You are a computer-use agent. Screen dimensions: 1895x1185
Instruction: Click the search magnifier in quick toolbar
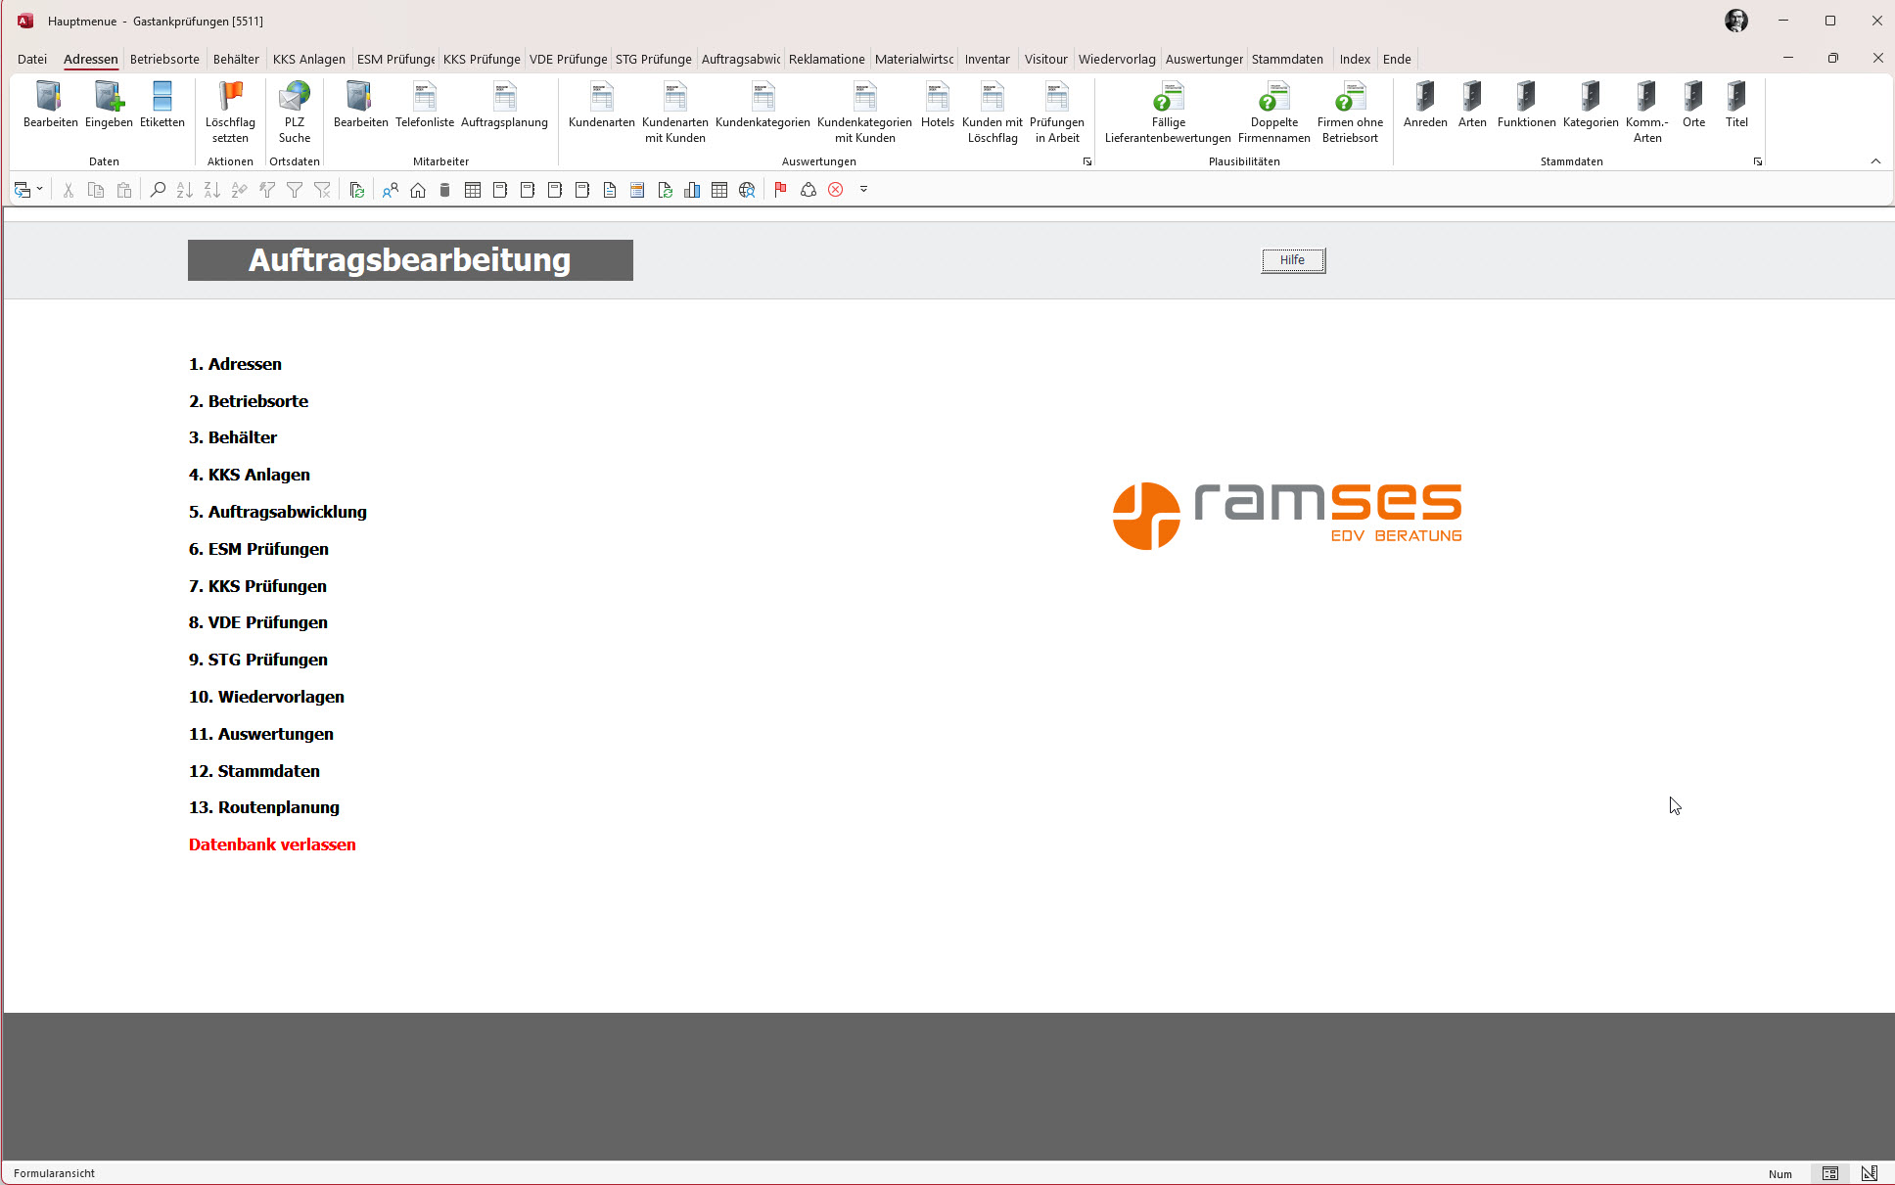[x=158, y=190]
